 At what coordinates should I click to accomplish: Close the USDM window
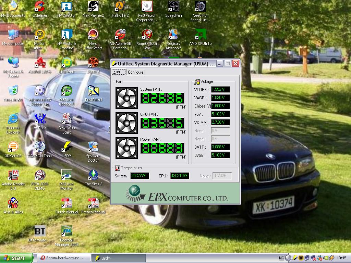tap(235, 64)
